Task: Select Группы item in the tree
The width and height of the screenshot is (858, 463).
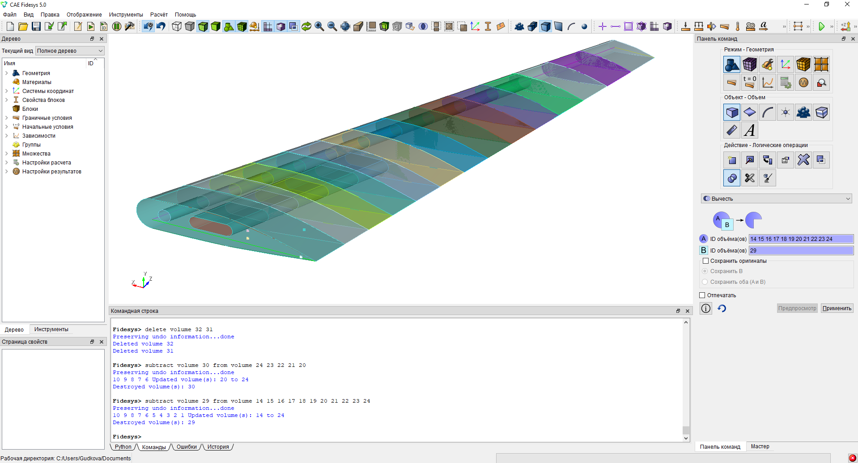Action: 31,145
